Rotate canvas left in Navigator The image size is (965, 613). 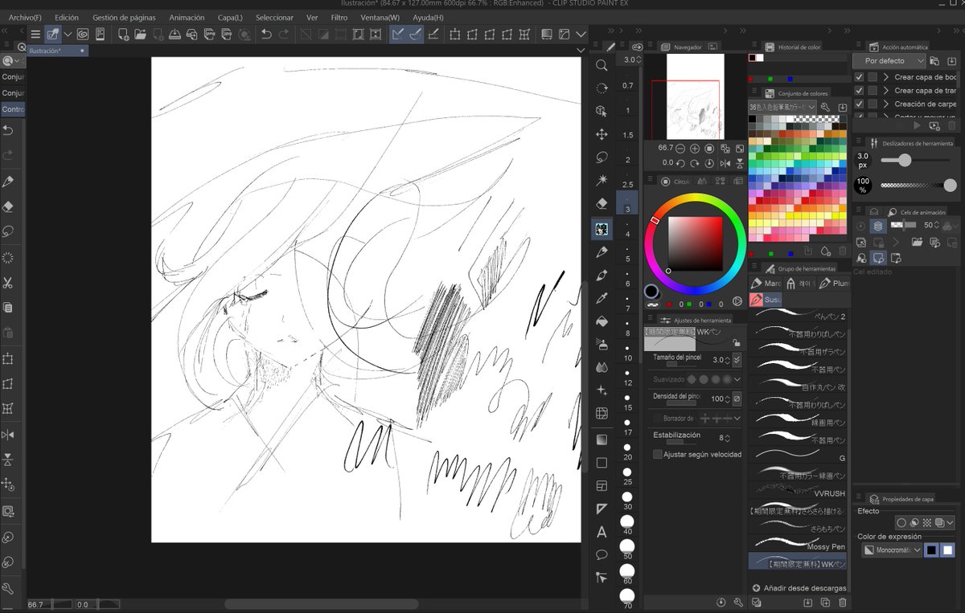pos(680,162)
